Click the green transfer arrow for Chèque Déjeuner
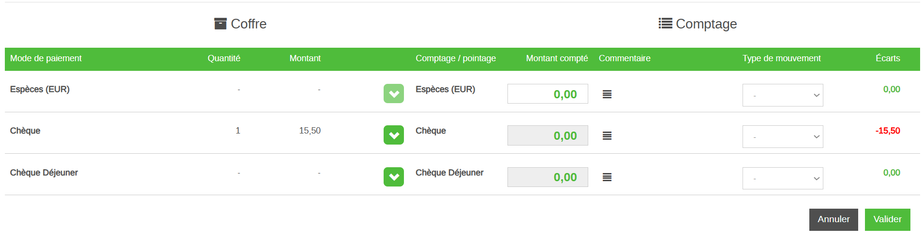923x240 pixels. 393,177
